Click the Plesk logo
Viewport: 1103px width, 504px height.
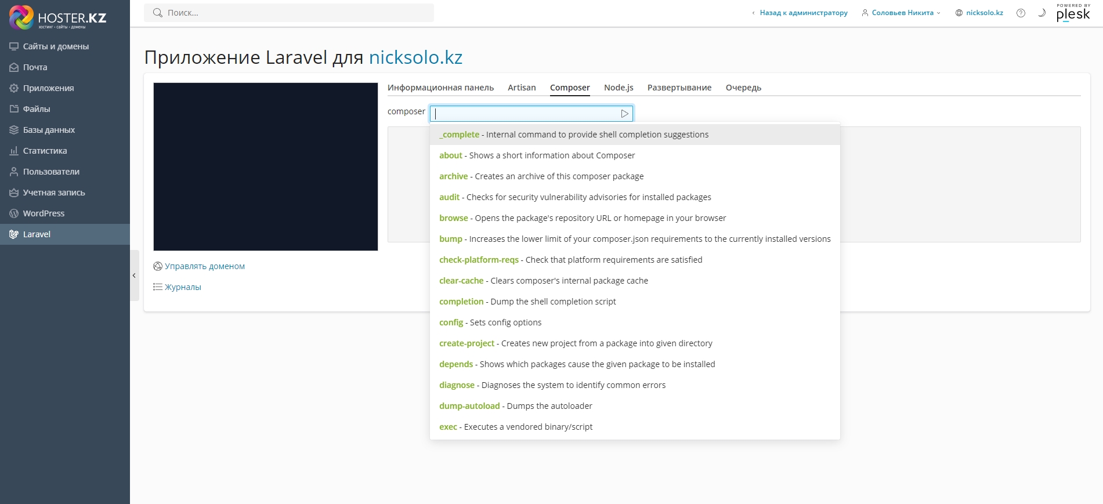click(x=1073, y=13)
